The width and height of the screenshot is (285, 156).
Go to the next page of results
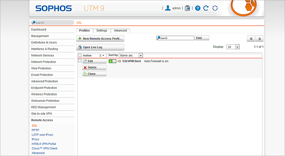(x=259, y=39)
